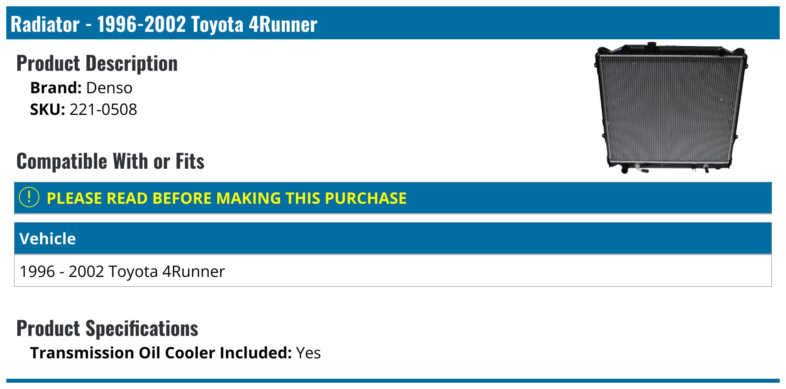Viewport: 786px width, 389px height.
Task: Click the Vehicle table header
Action: coord(48,239)
